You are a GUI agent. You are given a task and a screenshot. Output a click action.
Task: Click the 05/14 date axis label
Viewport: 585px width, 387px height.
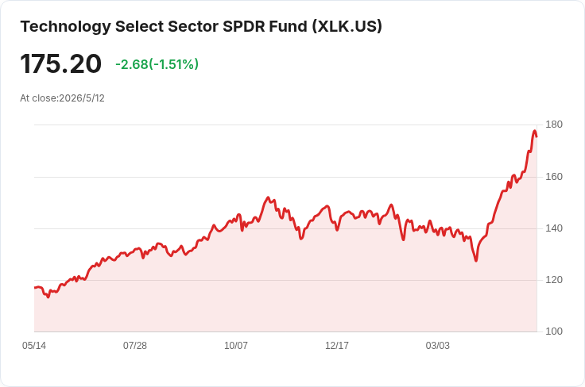point(34,346)
